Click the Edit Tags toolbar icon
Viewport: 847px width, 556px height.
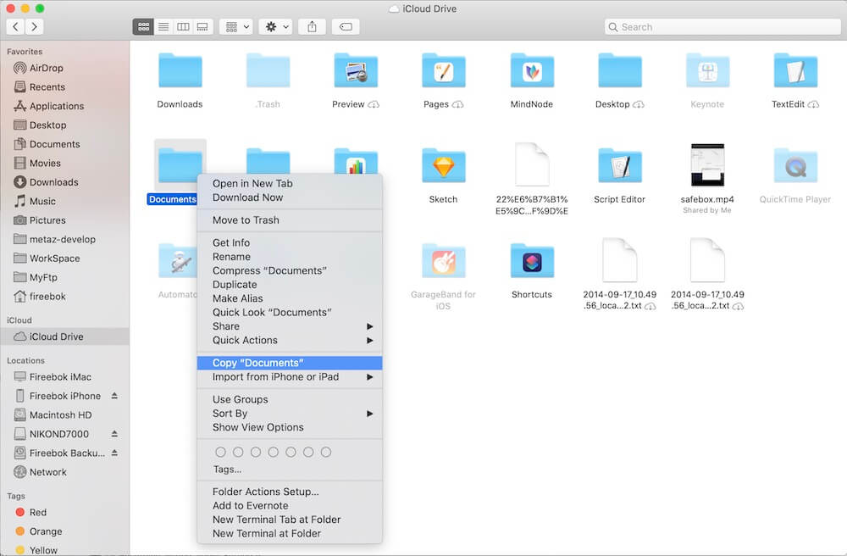coord(344,27)
